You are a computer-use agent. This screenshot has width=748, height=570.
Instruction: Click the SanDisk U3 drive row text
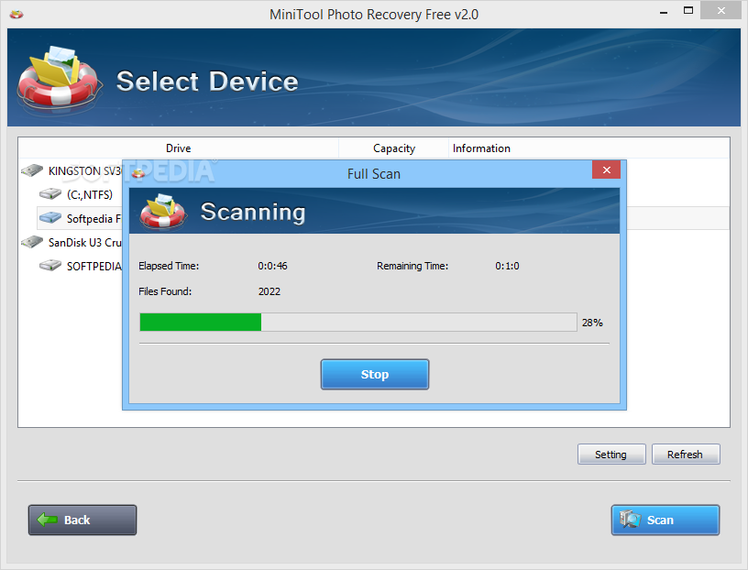pyautogui.click(x=85, y=242)
